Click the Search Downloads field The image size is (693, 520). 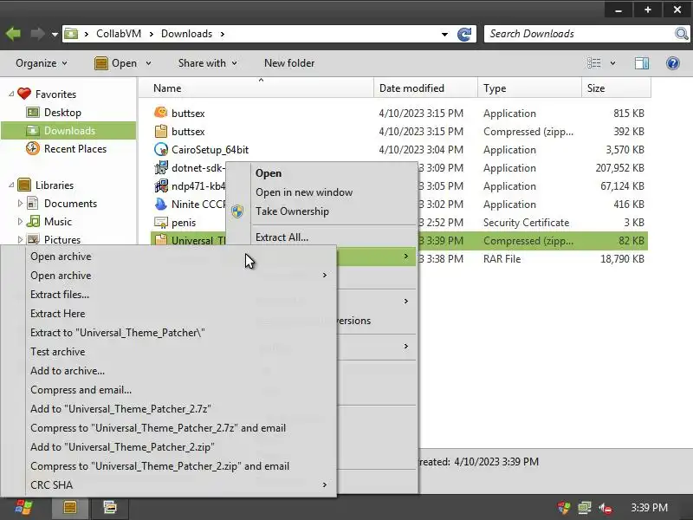579,34
